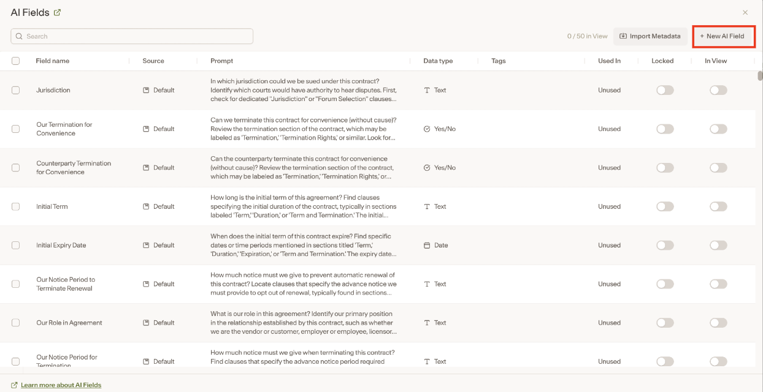This screenshot has width=763, height=392.
Task: Toggle Locked for Our Termination for Convenience
Action: pos(665,129)
